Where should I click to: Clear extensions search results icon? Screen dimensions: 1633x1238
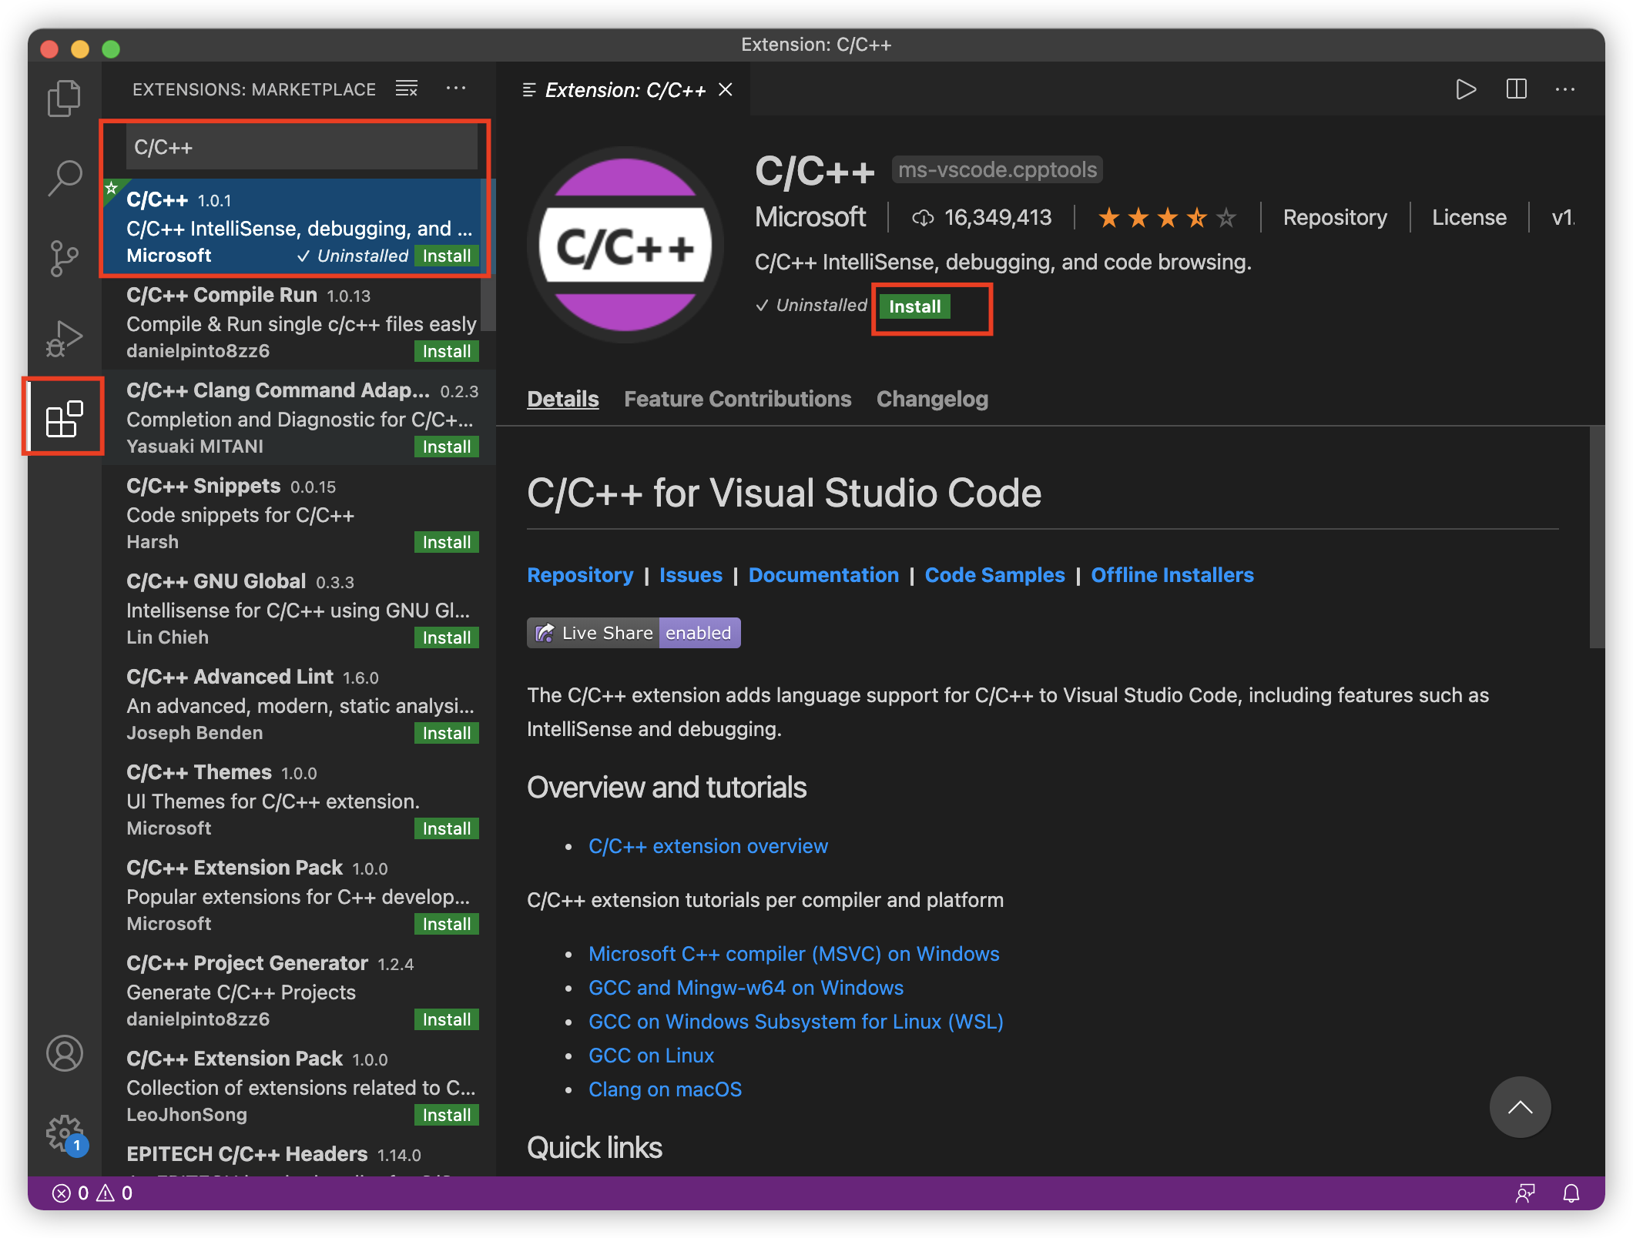[x=406, y=89]
